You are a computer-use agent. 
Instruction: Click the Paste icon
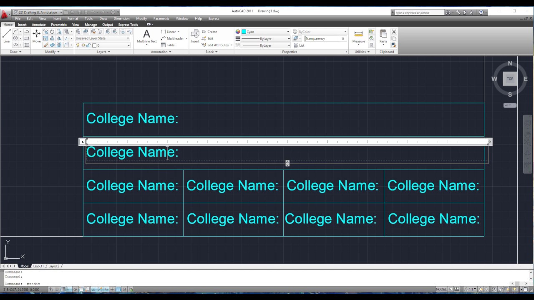383,37
